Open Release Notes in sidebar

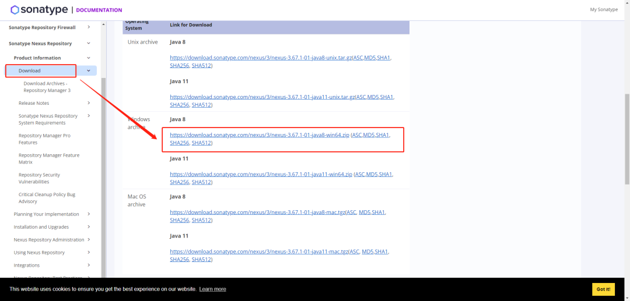pos(34,103)
